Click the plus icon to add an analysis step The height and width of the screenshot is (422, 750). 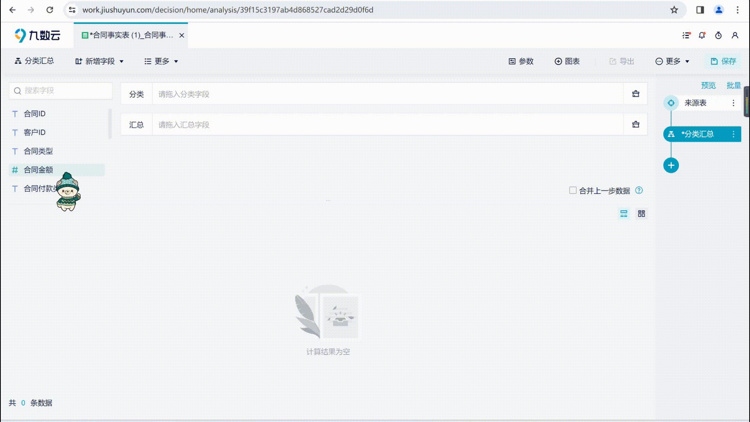click(671, 165)
